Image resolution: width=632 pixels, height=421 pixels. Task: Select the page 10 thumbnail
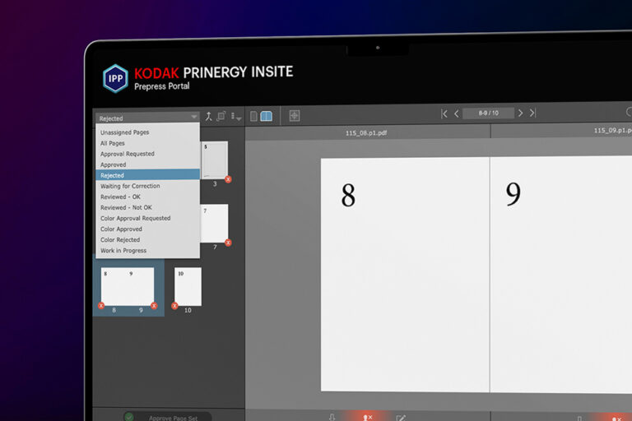188,286
